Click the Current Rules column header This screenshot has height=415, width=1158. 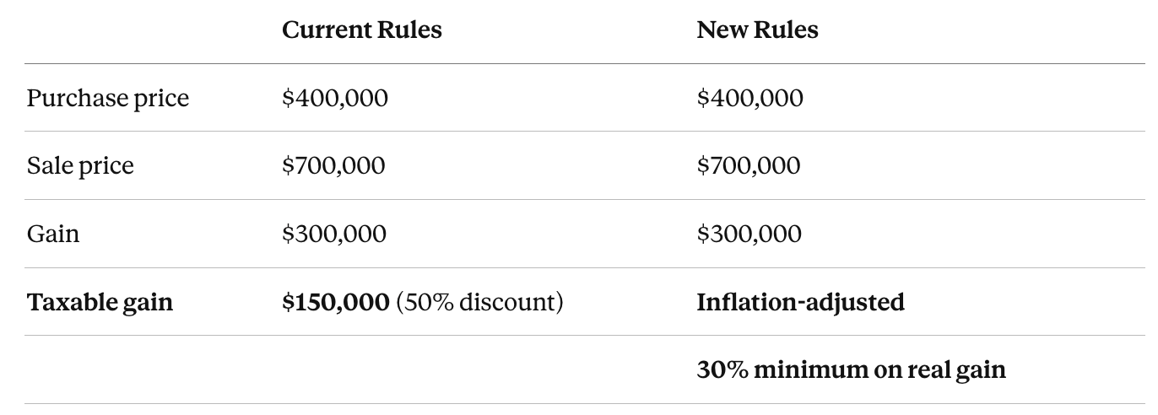[x=361, y=30]
